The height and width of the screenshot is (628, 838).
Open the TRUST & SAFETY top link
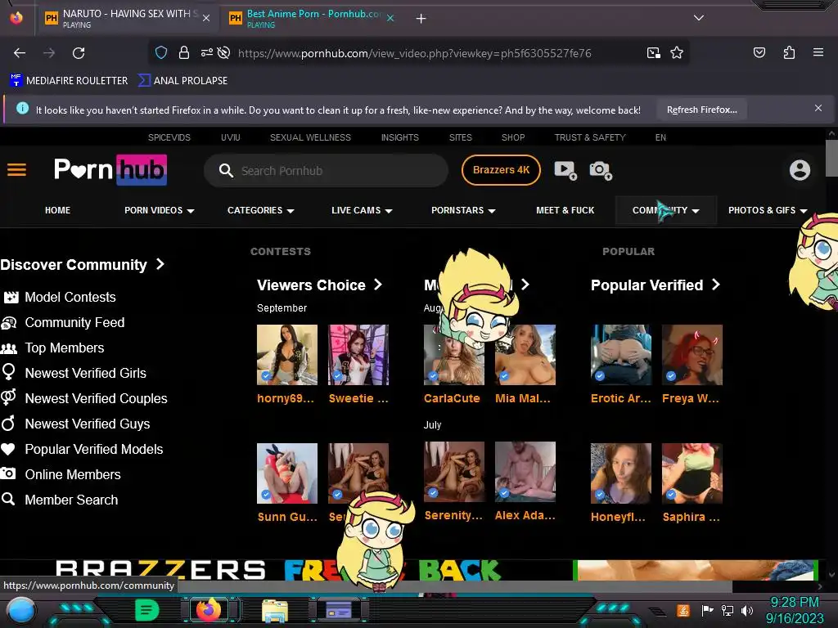(x=590, y=137)
